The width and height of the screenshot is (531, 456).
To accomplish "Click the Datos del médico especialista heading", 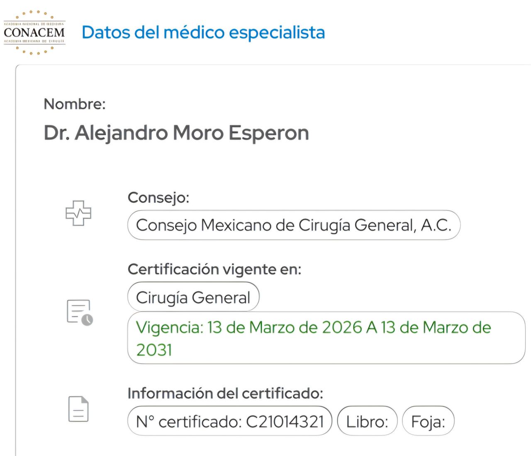I will (x=203, y=33).
